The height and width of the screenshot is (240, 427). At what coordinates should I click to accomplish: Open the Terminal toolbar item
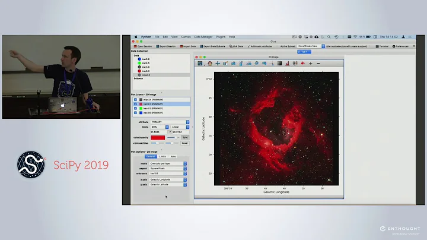click(x=382, y=46)
